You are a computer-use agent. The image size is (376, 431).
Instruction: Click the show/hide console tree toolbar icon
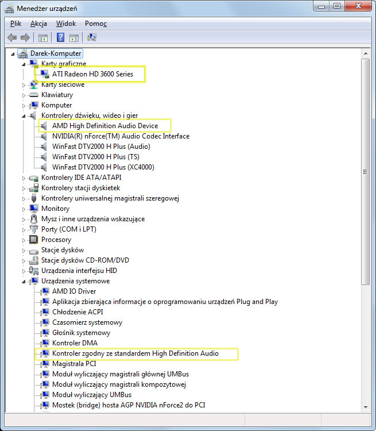coord(43,38)
